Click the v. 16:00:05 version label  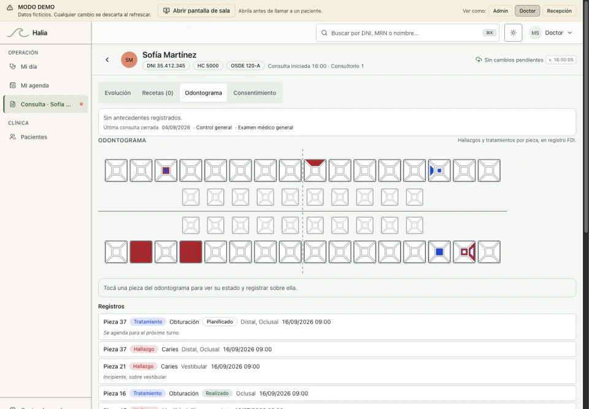tap(561, 59)
